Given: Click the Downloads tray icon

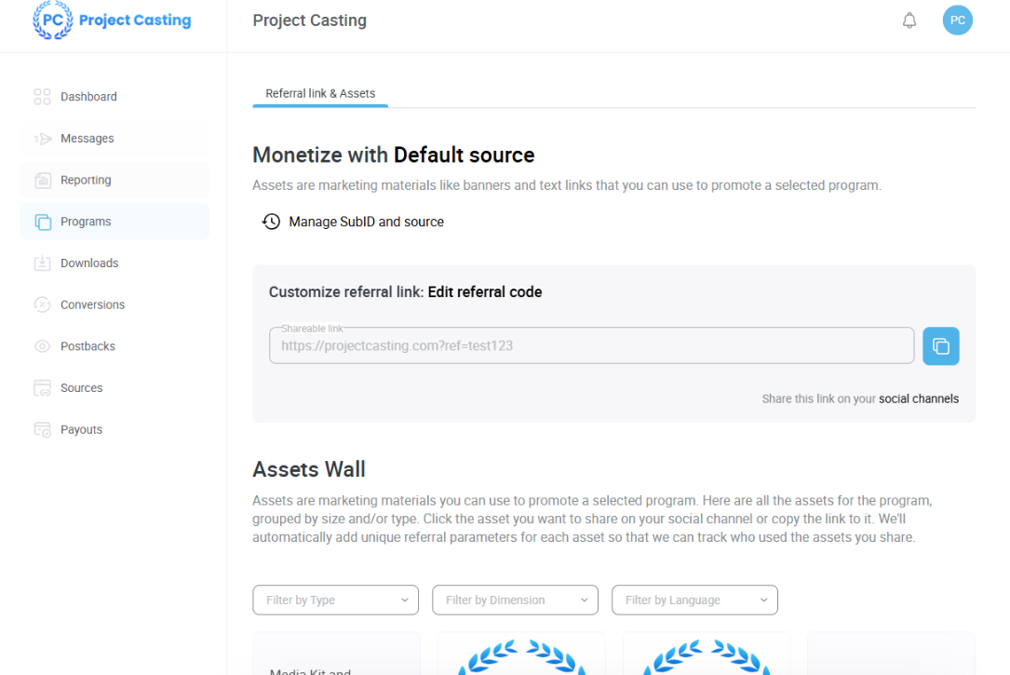Looking at the screenshot, I should point(42,263).
